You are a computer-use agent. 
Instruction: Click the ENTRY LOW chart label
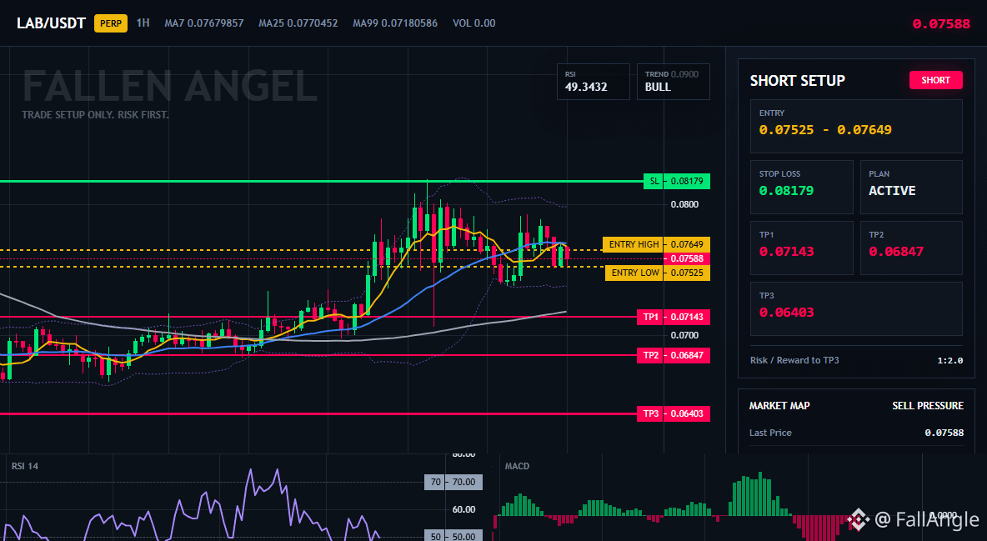[634, 273]
